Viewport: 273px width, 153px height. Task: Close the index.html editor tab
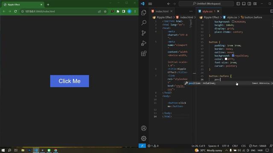[x=171, y=11]
